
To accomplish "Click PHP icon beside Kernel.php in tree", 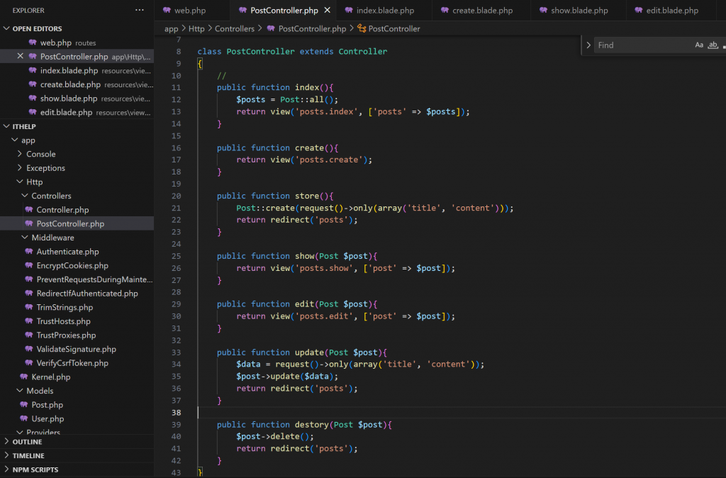I will (x=24, y=377).
